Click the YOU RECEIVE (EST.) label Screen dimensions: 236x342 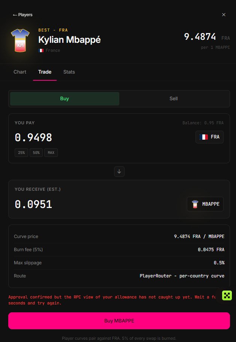pos(38,189)
